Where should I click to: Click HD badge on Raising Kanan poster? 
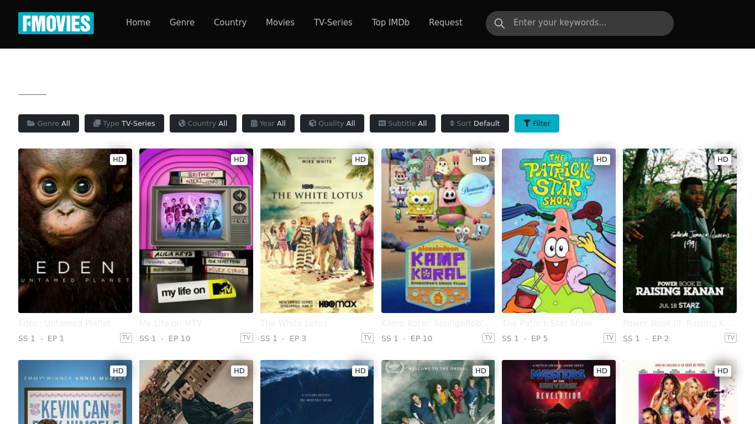[x=723, y=160]
